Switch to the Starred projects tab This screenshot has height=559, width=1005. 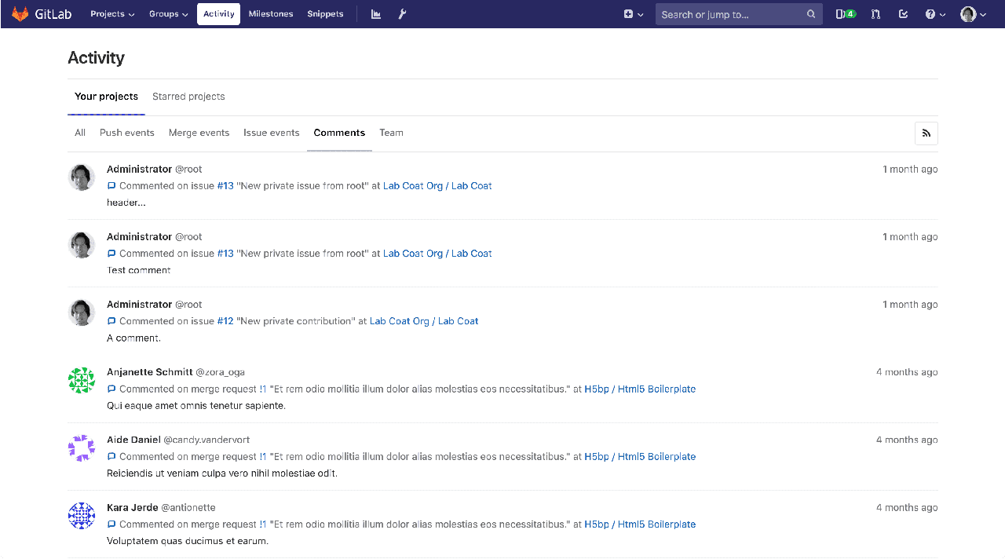188,96
